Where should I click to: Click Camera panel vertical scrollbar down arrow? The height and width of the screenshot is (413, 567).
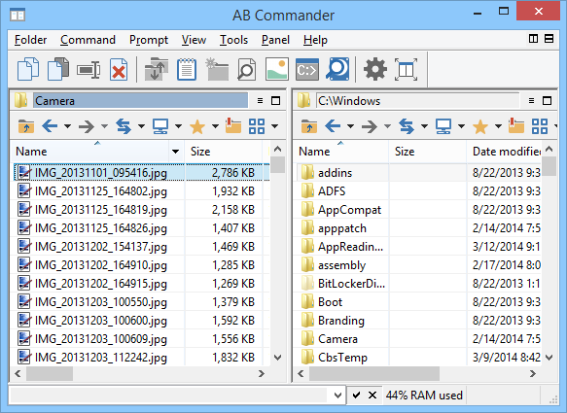278,358
